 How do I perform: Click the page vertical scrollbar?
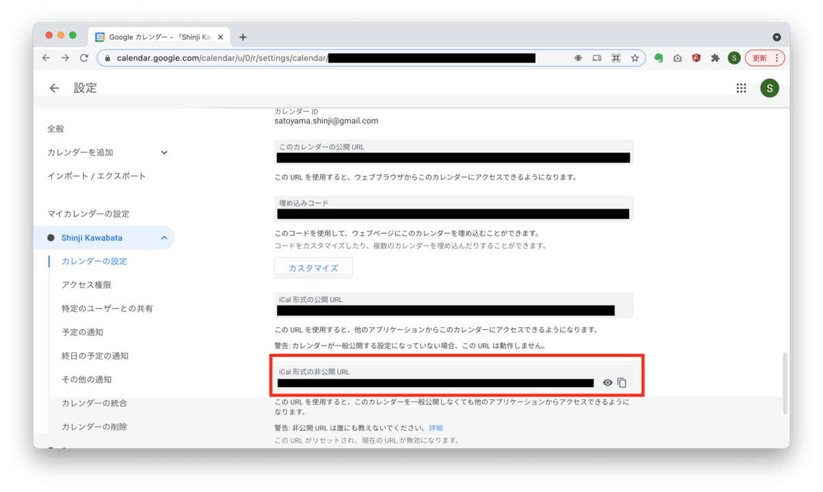[786, 383]
